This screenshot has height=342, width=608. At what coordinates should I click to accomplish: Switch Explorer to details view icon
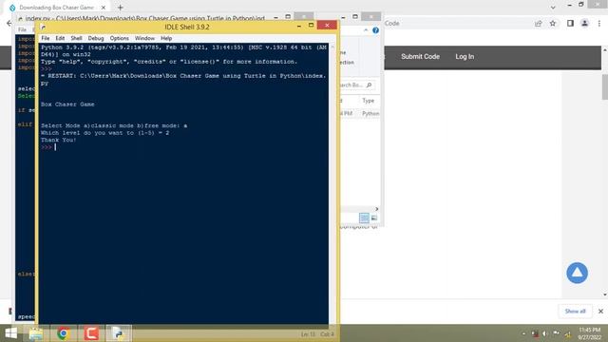click(x=364, y=218)
